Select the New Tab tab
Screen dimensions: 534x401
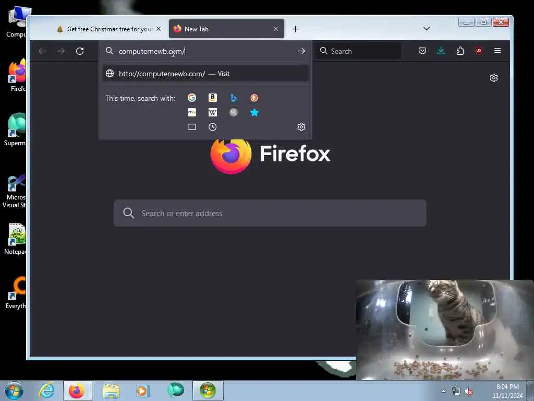226,29
